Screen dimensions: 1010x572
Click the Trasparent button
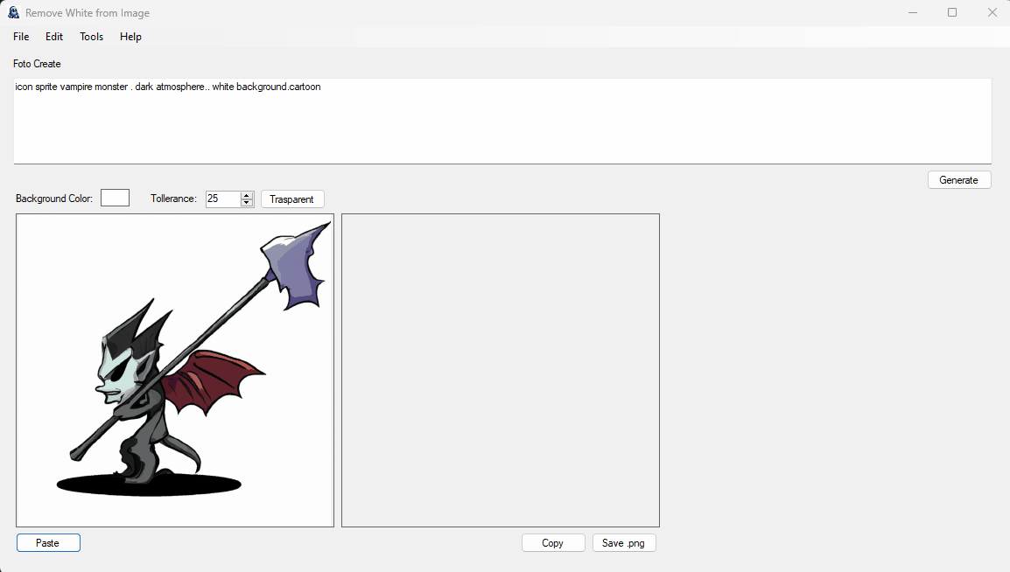(291, 199)
